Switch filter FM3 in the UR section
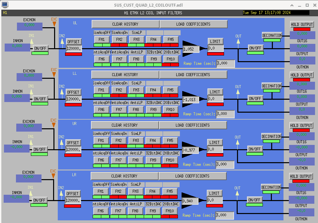This screenshot has height=223, width=318. [x=136, y=141]
